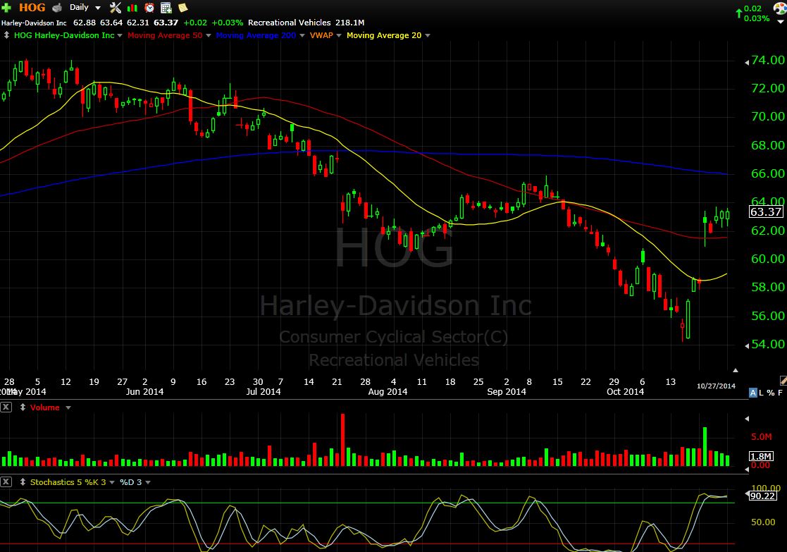Click the up-down arrows beside HOG legend

pos(6,35)
